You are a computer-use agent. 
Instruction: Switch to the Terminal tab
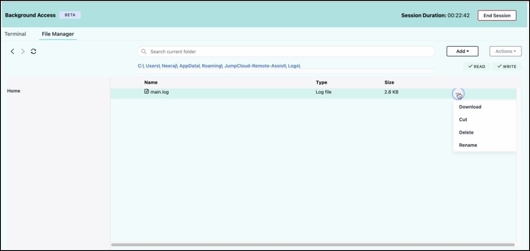click(x=15, y=34)
